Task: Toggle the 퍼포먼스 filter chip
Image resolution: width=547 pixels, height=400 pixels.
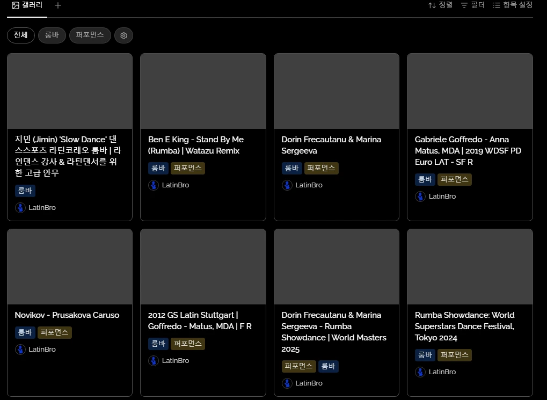Action: coord(90,35)
